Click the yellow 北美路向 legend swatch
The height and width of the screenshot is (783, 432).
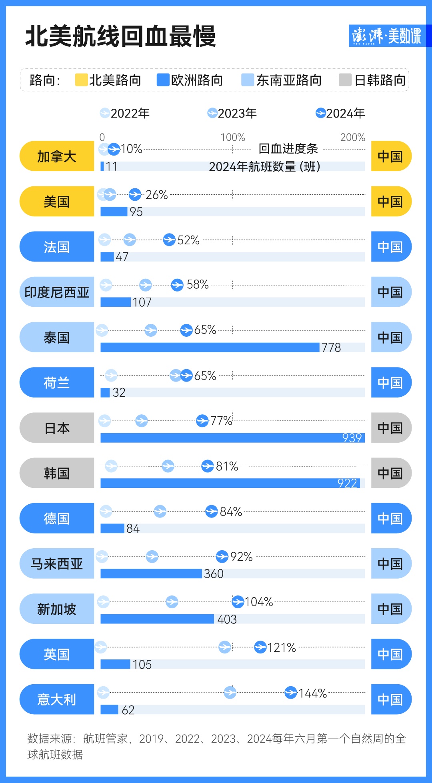(82, 80)
